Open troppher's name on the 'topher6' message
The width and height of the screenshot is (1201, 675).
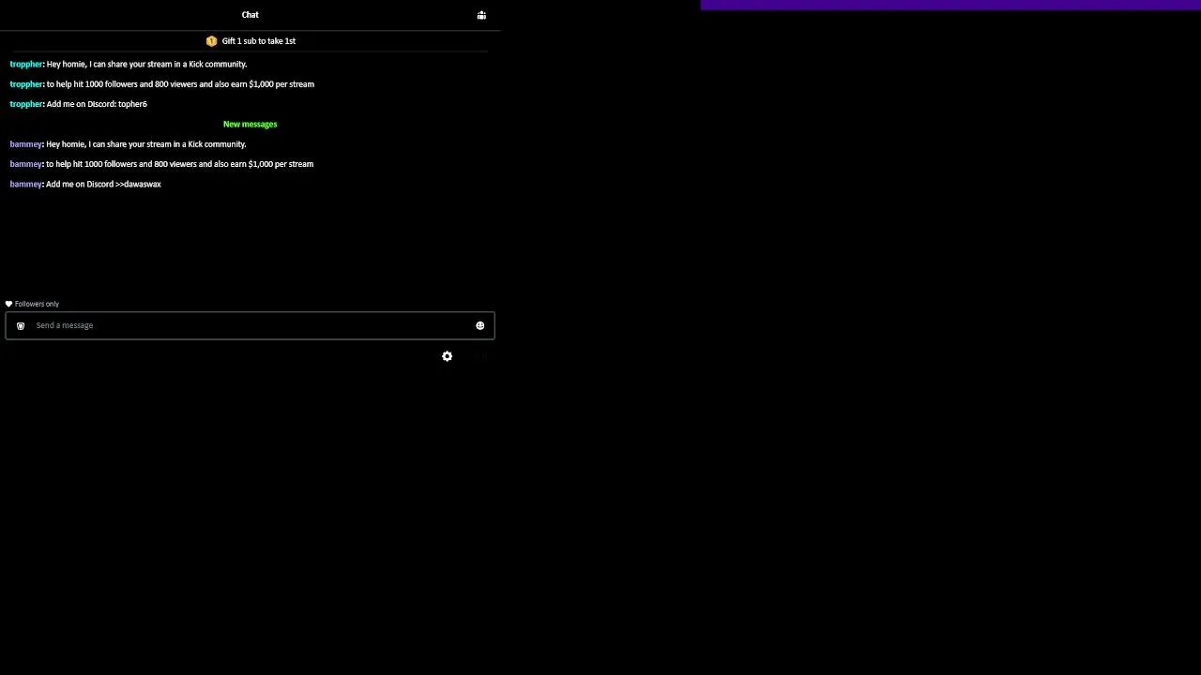click(x=26, y=104)
